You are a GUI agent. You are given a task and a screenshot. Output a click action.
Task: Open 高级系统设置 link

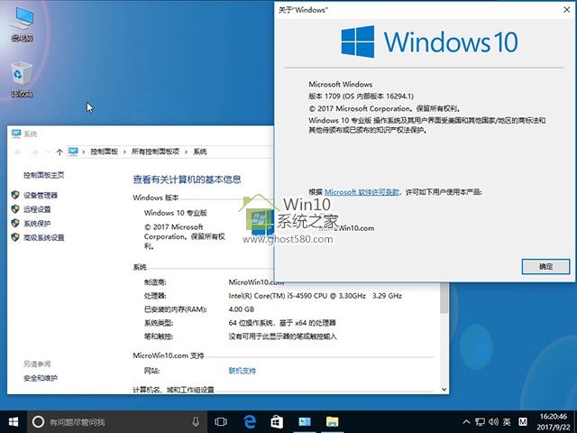point(44,237)
